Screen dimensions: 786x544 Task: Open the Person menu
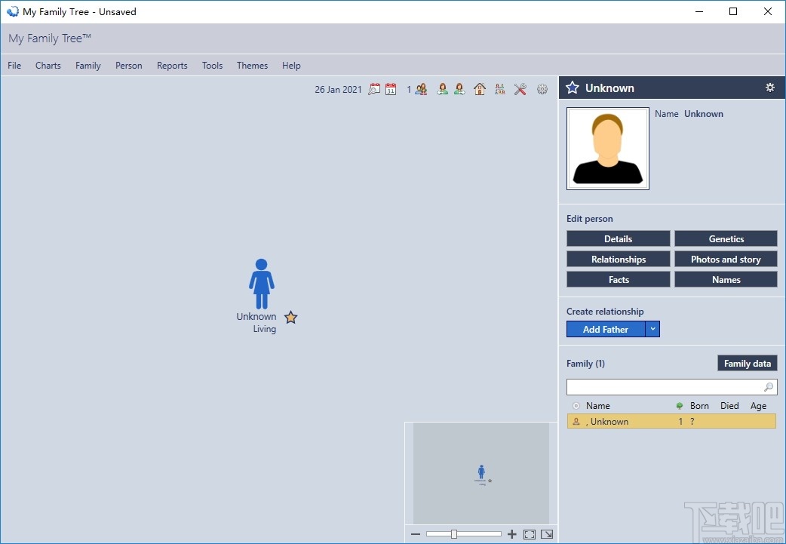click(x=129, y=65)
